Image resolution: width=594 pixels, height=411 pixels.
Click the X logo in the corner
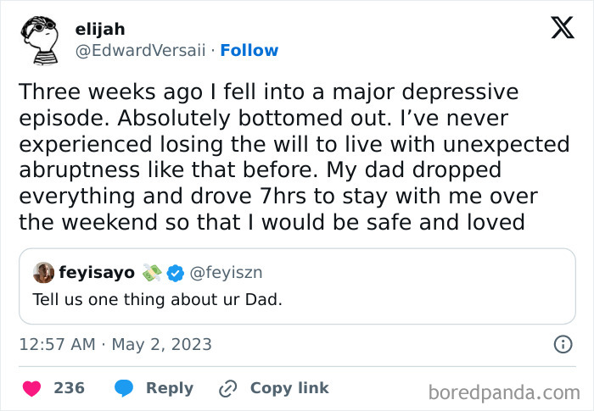562,29
